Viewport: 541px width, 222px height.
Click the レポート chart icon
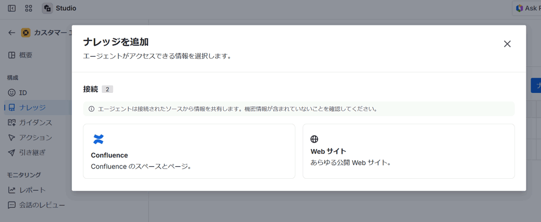tap(12, 190)
